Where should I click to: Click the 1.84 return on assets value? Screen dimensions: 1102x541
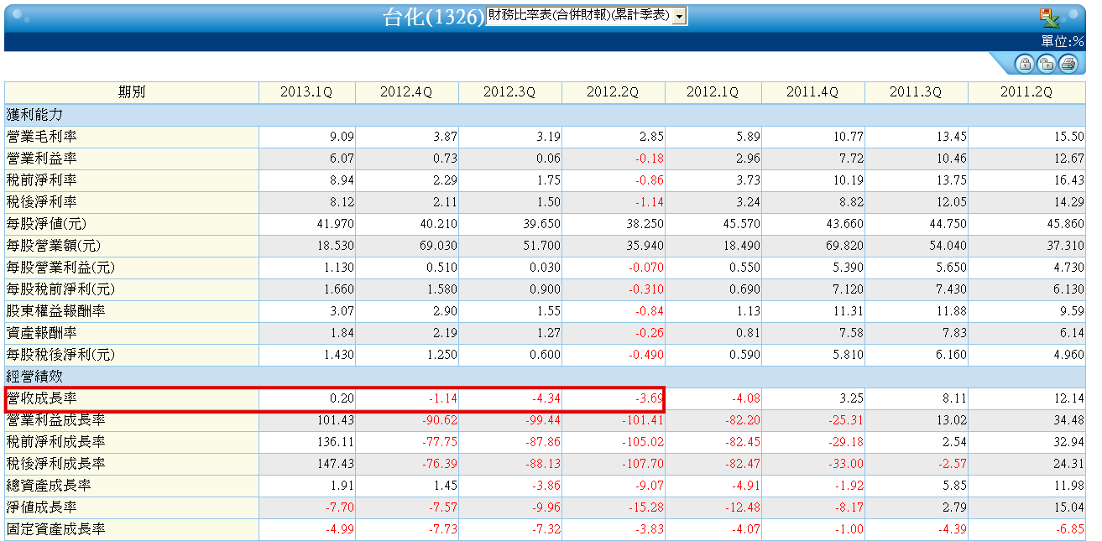coord(342,333)
